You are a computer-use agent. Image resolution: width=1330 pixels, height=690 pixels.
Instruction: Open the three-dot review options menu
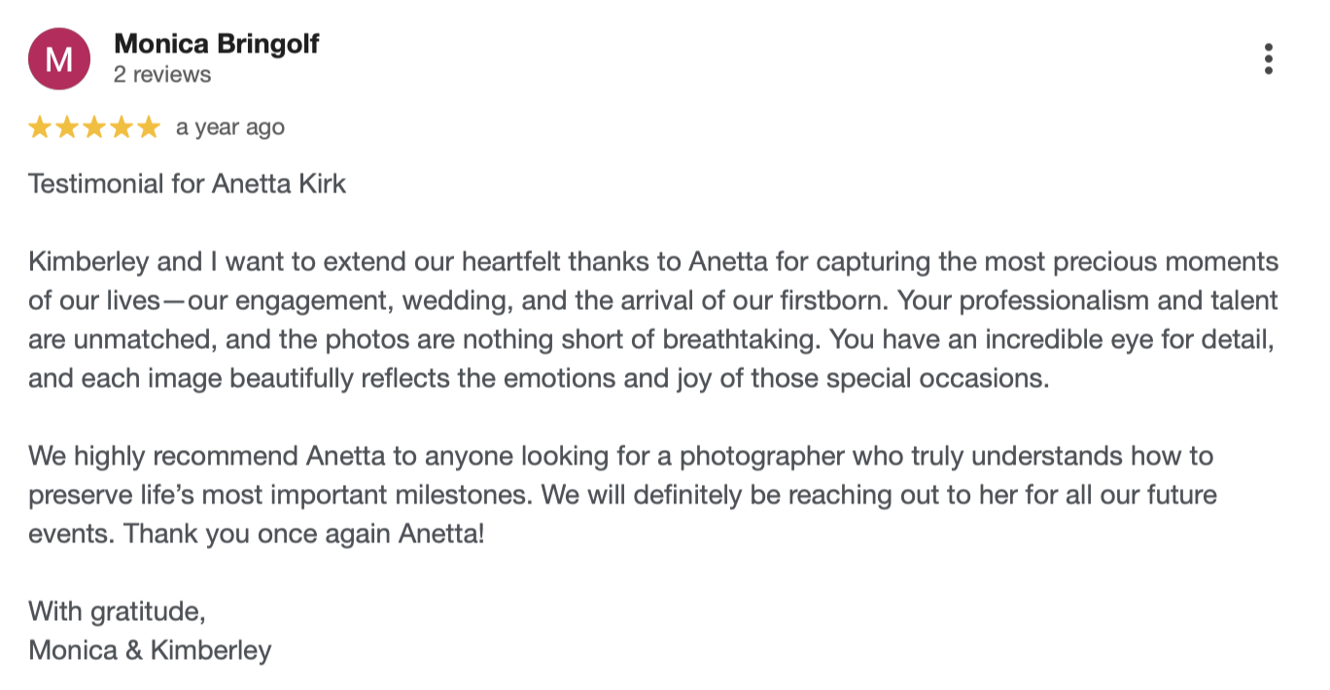coord(1268,59)
